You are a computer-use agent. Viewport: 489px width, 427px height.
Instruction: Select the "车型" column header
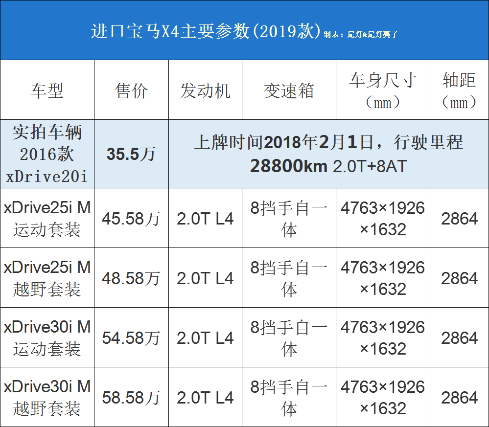click(47, 90)
